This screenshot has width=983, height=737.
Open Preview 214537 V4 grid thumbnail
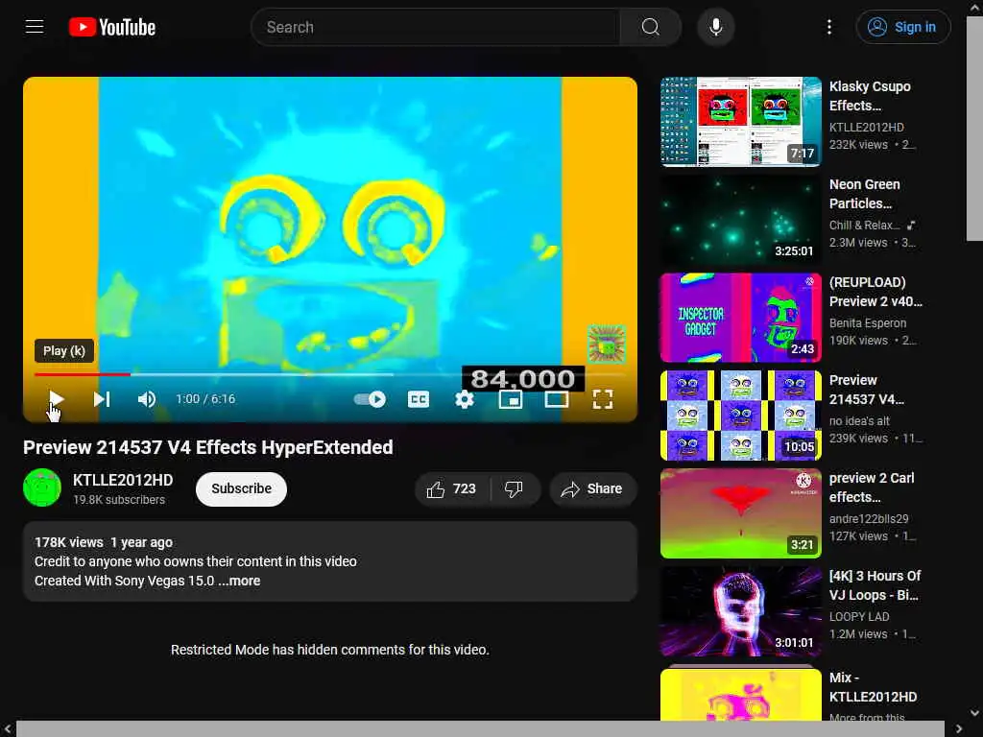(740, 415)
